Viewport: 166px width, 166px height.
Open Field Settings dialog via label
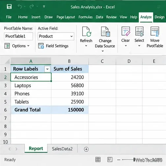pos(57,46)
